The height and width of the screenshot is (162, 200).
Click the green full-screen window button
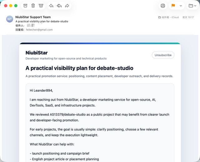pos(16,6)
